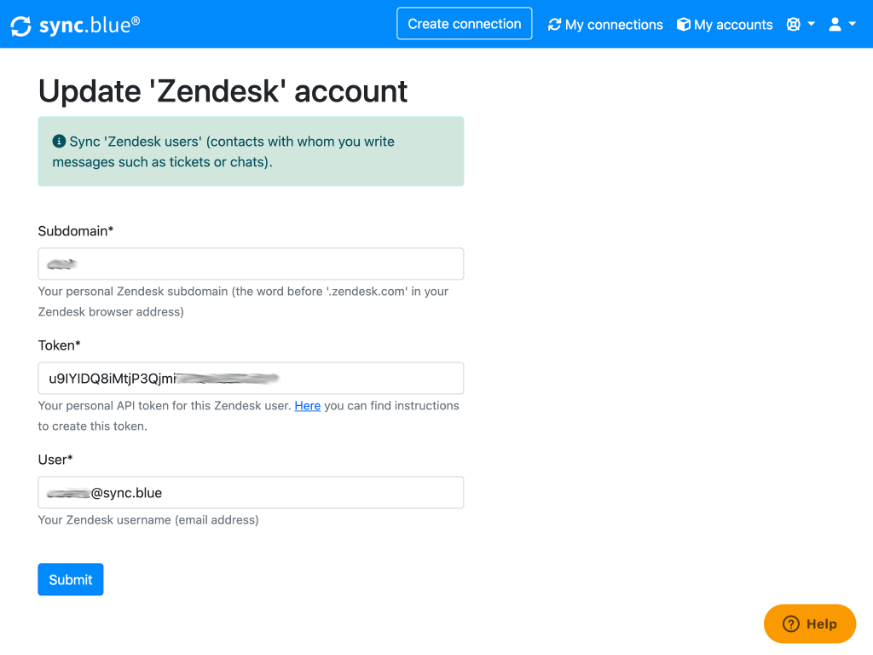
Task: Follow the 'Here' token instructions link
Action: [307, 406]
